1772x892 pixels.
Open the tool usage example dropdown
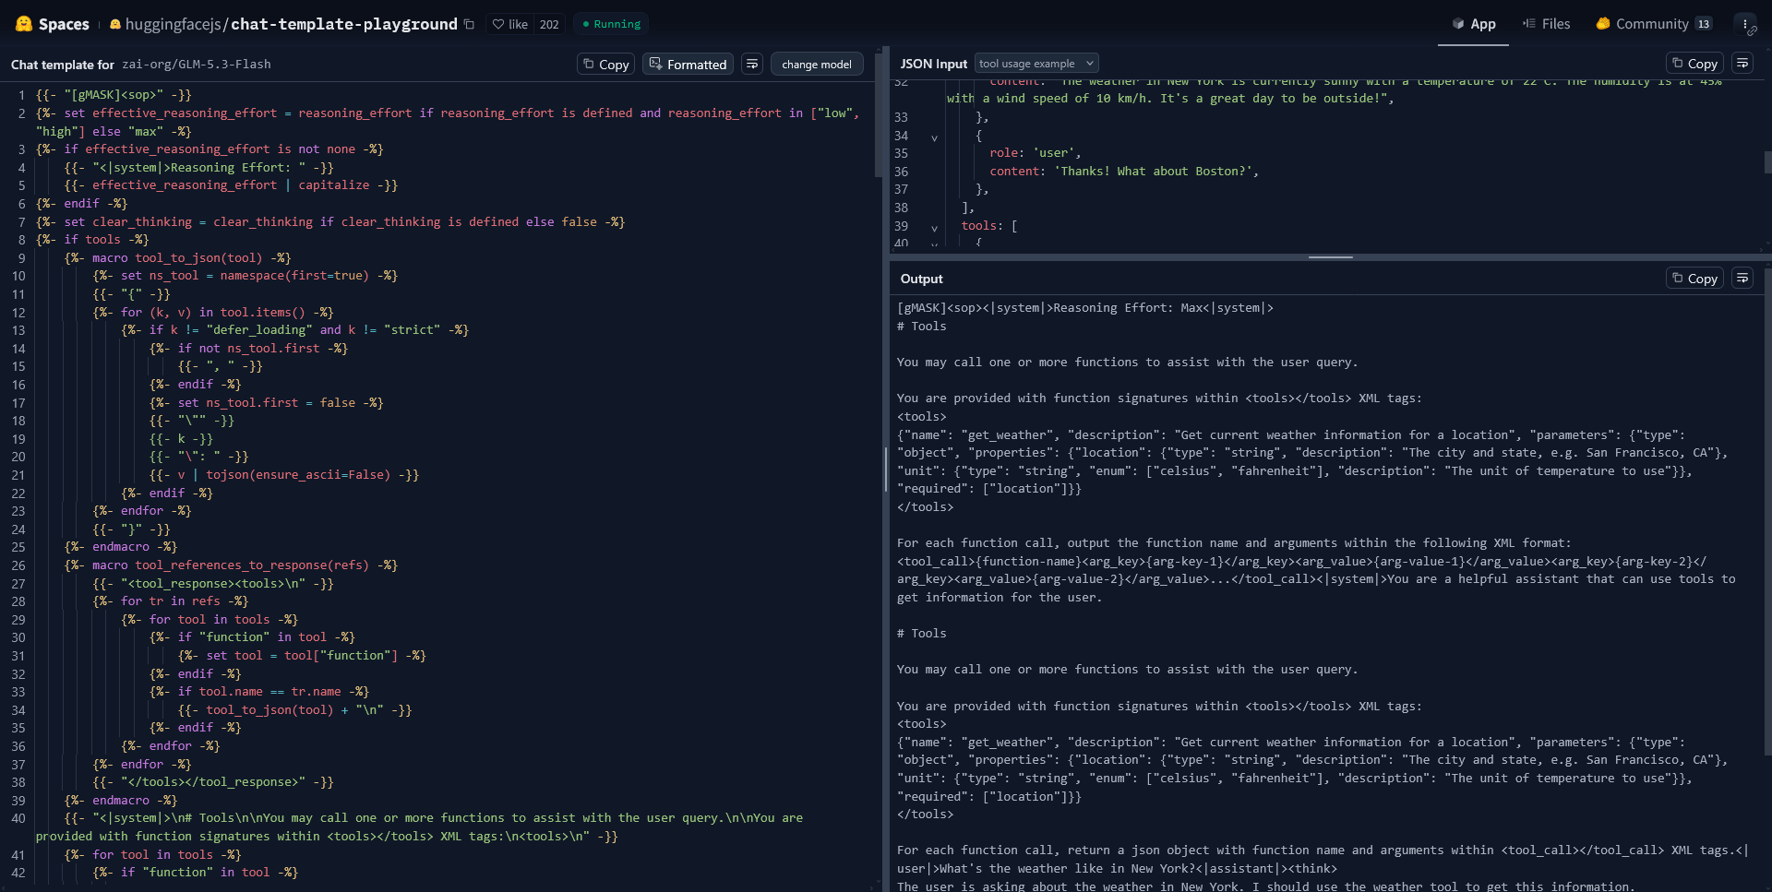click(1036, 64)
